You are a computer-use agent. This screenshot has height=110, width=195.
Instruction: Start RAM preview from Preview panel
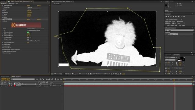pos(184,16)
